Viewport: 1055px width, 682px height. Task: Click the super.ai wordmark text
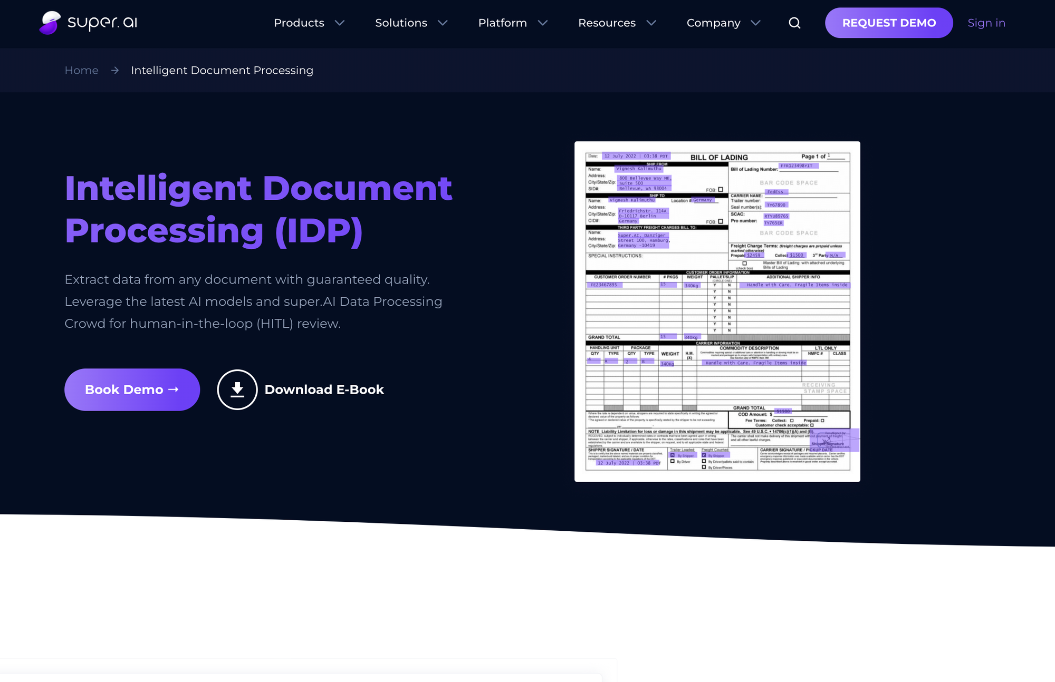102,23
